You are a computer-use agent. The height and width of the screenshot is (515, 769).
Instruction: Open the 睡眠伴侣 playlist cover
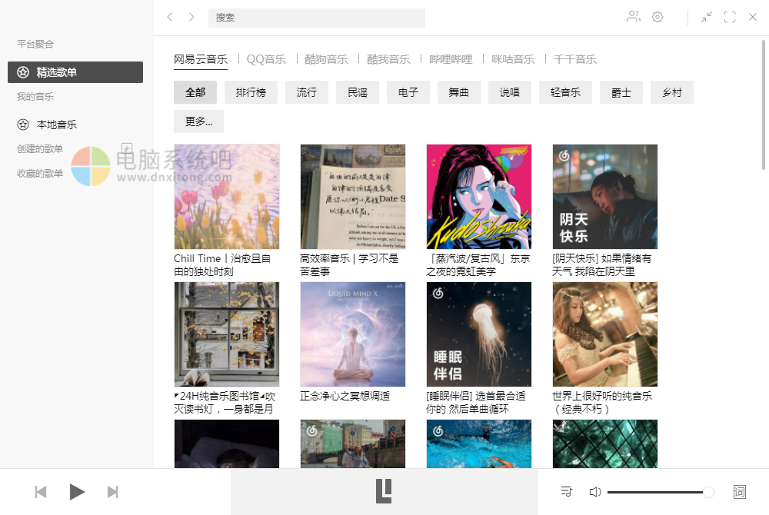click(x=478, y=334)
